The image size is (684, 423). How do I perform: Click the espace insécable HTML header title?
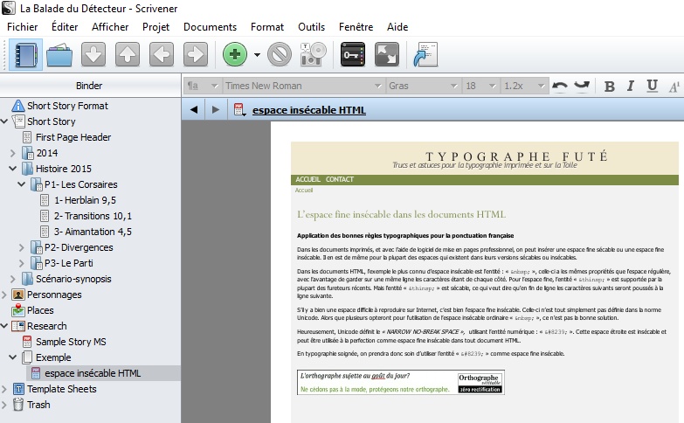tap(309, 110)
